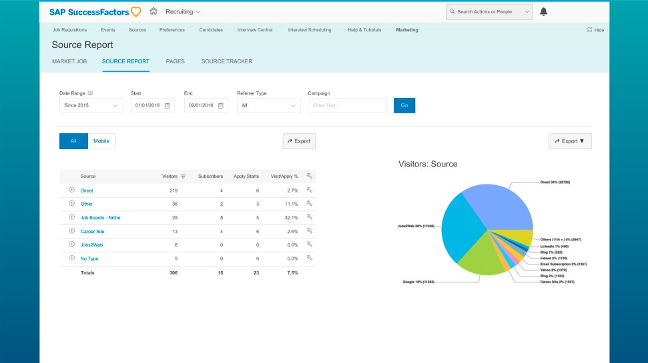Viewport: 648px width, 363px height.
Task: Click the home icon in header
Action: 153,11
